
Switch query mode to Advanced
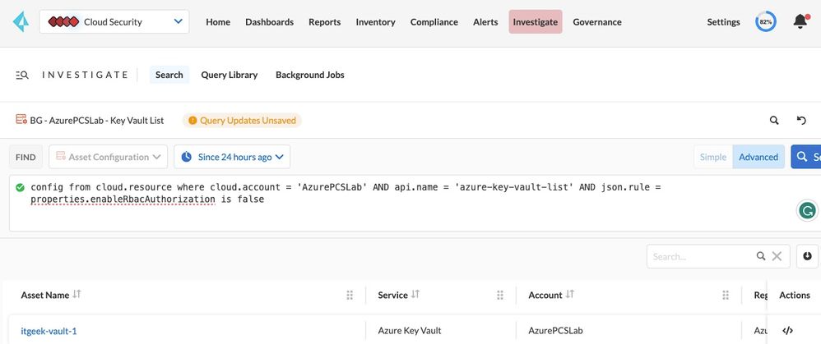coord(758,157)
